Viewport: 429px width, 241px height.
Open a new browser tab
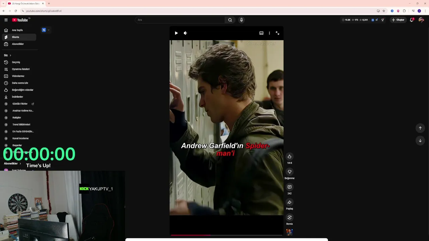pos(49,3)
